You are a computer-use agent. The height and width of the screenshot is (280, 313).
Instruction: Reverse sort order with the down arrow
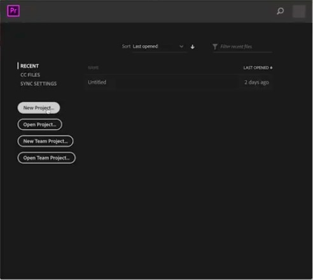pyautogui.click(x=193, y=47)
